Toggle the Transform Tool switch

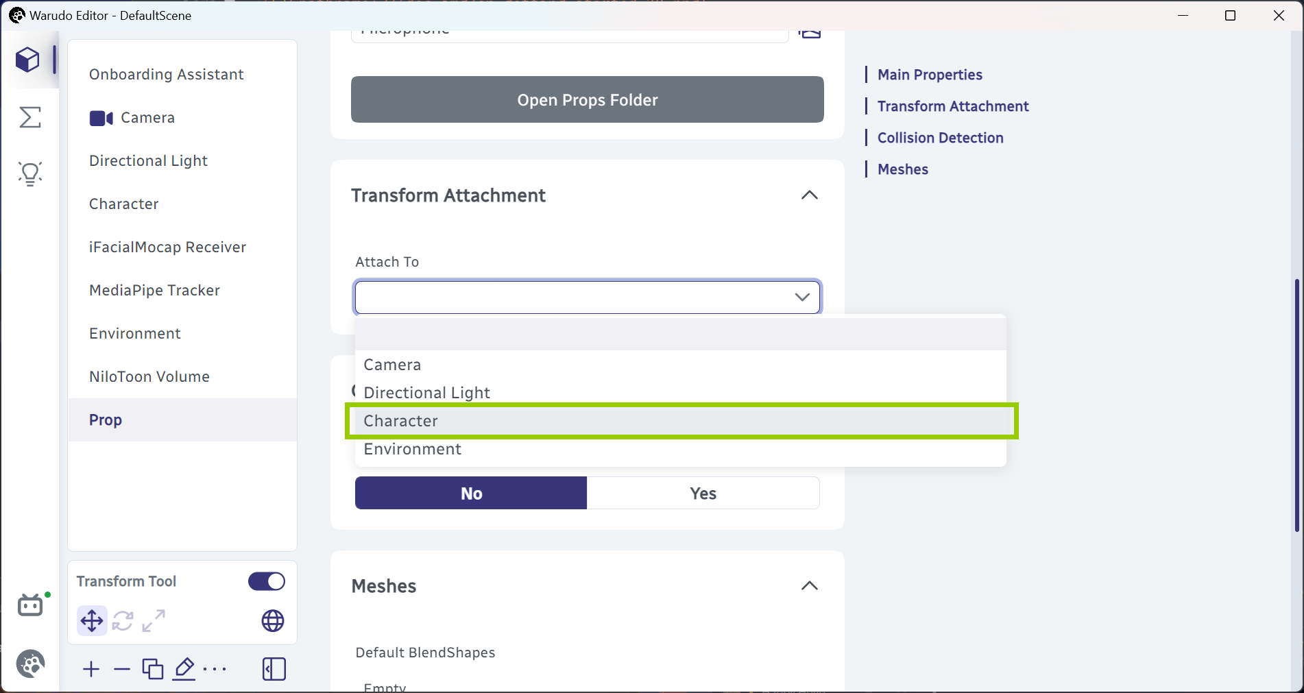(267, 581)
